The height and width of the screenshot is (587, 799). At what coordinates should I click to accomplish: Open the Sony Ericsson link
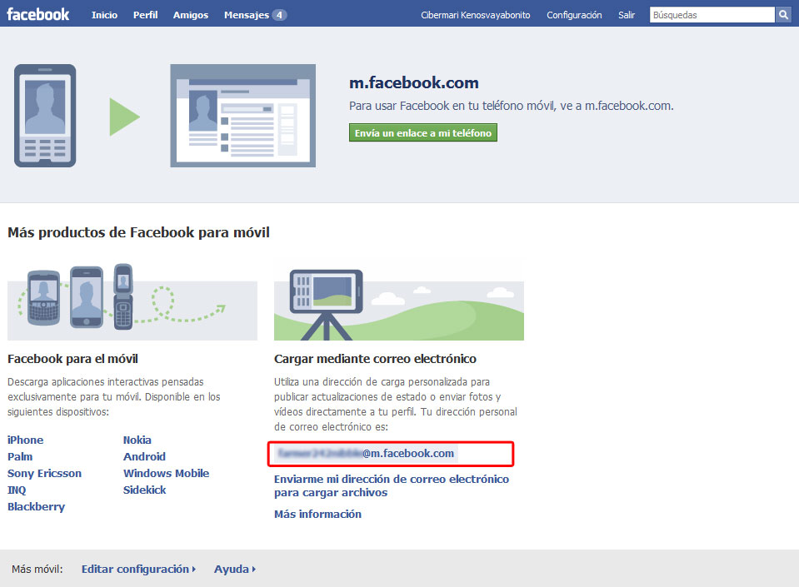pos(44,474)
